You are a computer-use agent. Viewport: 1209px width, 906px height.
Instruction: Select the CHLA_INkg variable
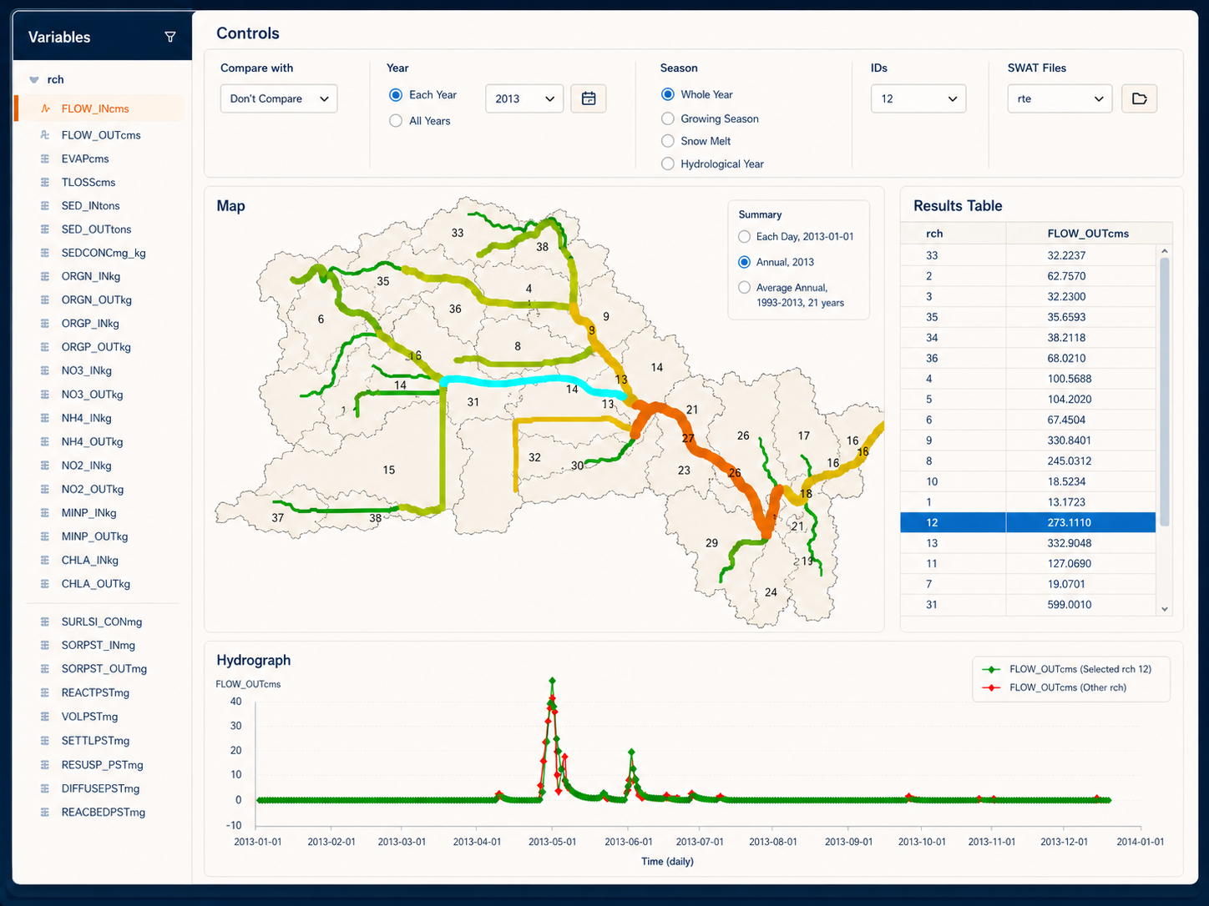pos(89,560)
